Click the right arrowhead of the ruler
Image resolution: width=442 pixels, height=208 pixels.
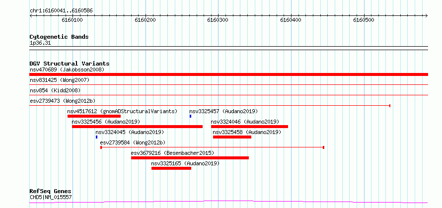click(x=427, y=15)
